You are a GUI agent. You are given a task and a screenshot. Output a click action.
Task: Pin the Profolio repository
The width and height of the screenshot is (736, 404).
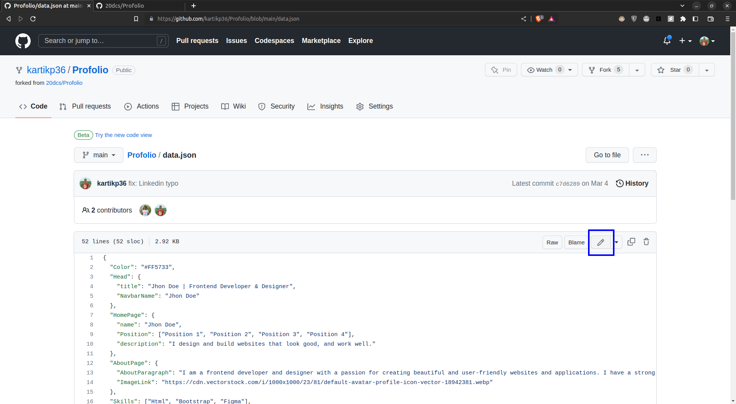pyautogui.click(x=501, y=69)
